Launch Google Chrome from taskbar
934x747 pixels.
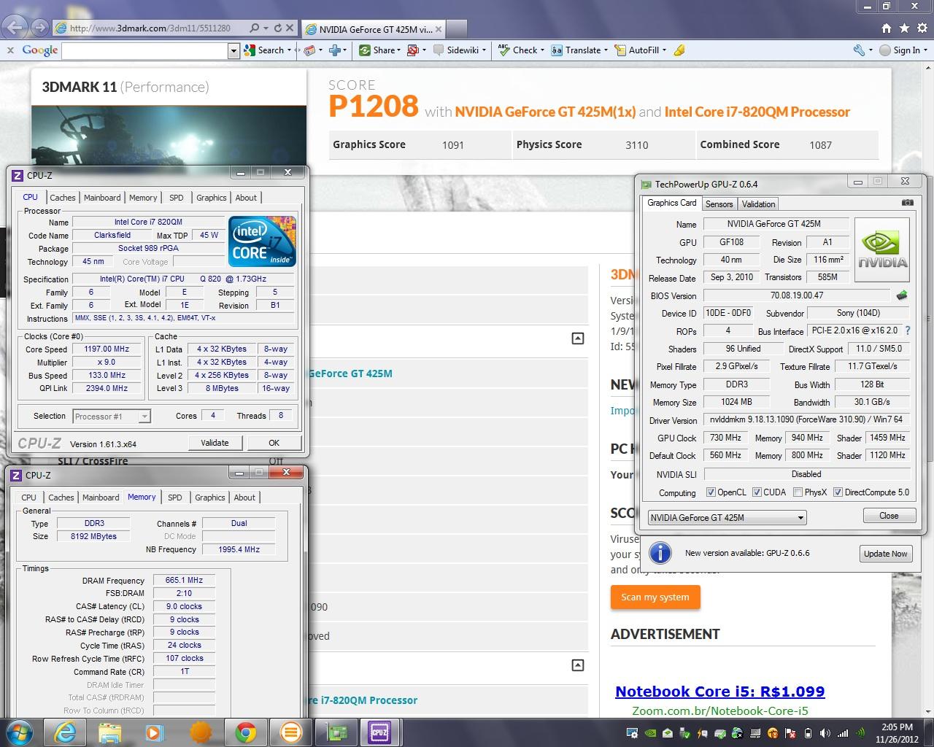pos(245,732)
